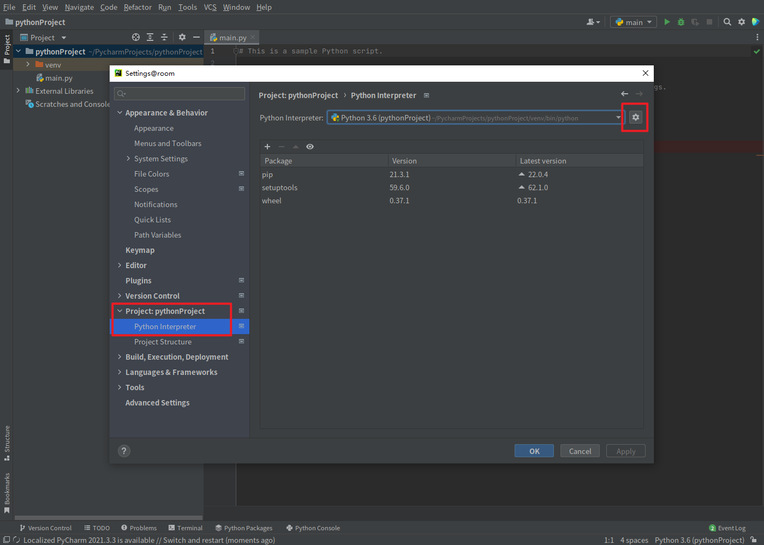The width and height of the screenshot is (764, 545).
Task: Toggle the show early releases eye icon
Action: click(310, 147)
